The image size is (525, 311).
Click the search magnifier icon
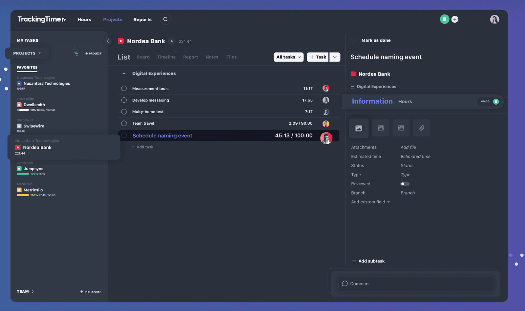click(x=165, y=19)
